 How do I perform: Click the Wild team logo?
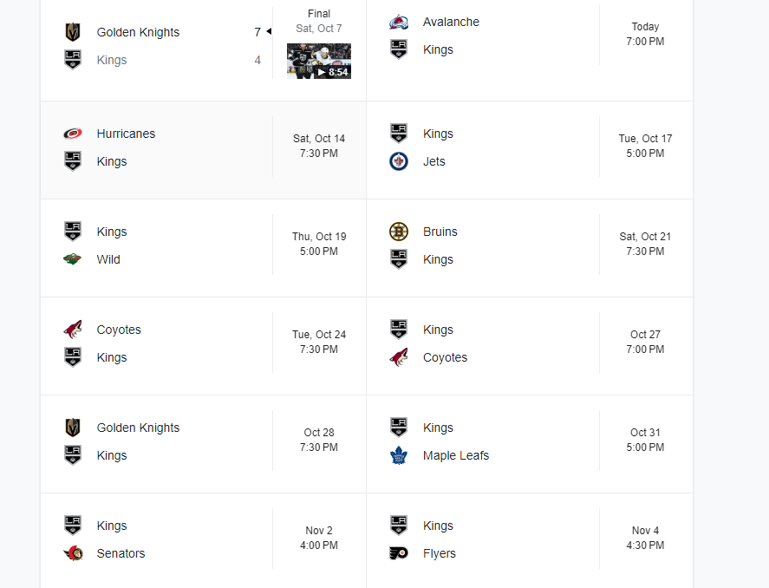point(73,259)
